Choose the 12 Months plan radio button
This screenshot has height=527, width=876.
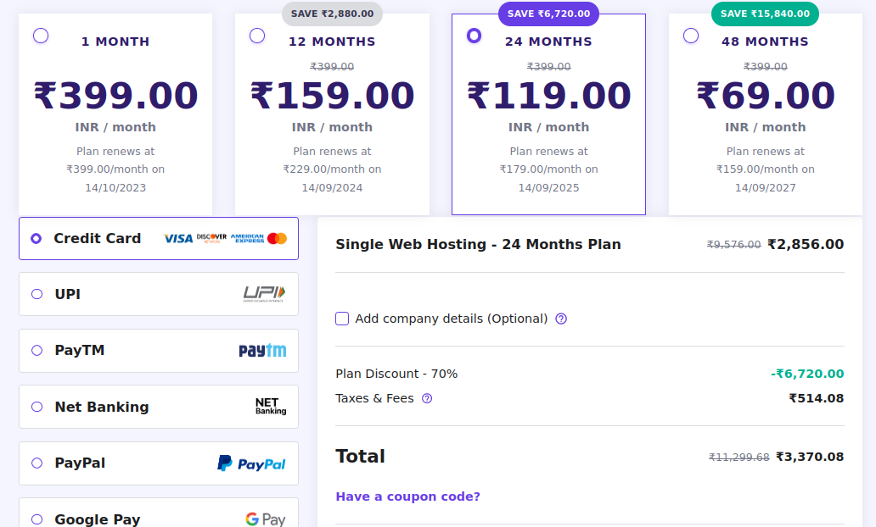(257, 36)
